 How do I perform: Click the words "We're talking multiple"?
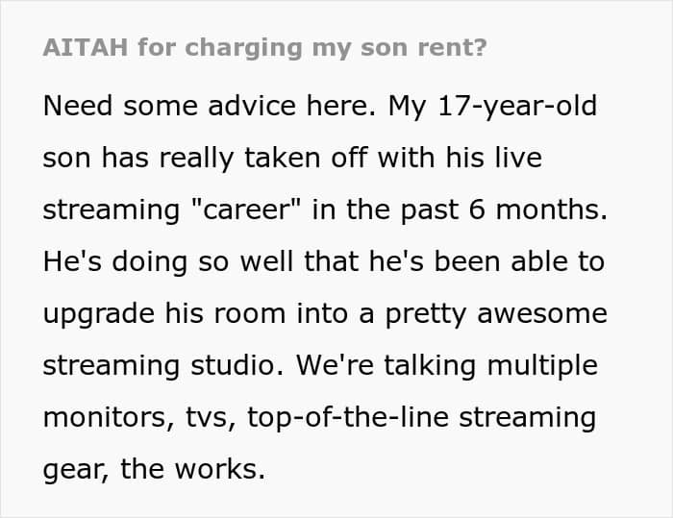[x=446, y=365]
